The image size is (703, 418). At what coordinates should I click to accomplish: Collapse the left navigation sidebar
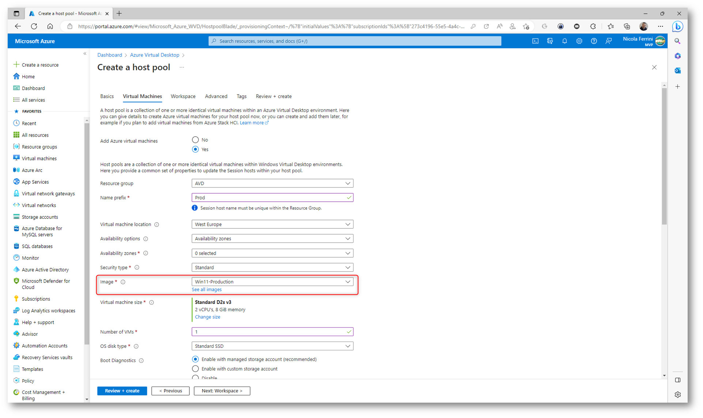85,54
